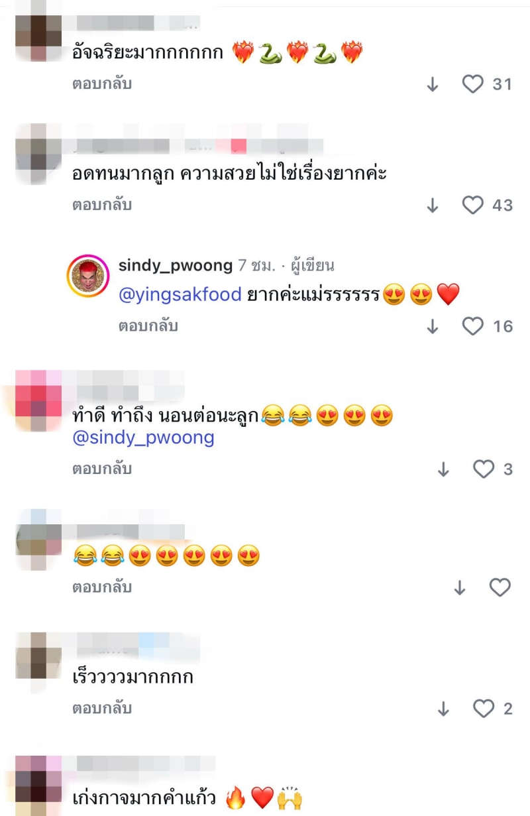Like the comment with 43 likes
Viewport: 530px width, 816px height.
[472, 205]
